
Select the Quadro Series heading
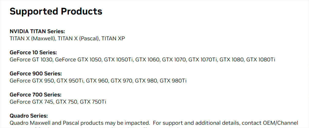click(29, 116)
